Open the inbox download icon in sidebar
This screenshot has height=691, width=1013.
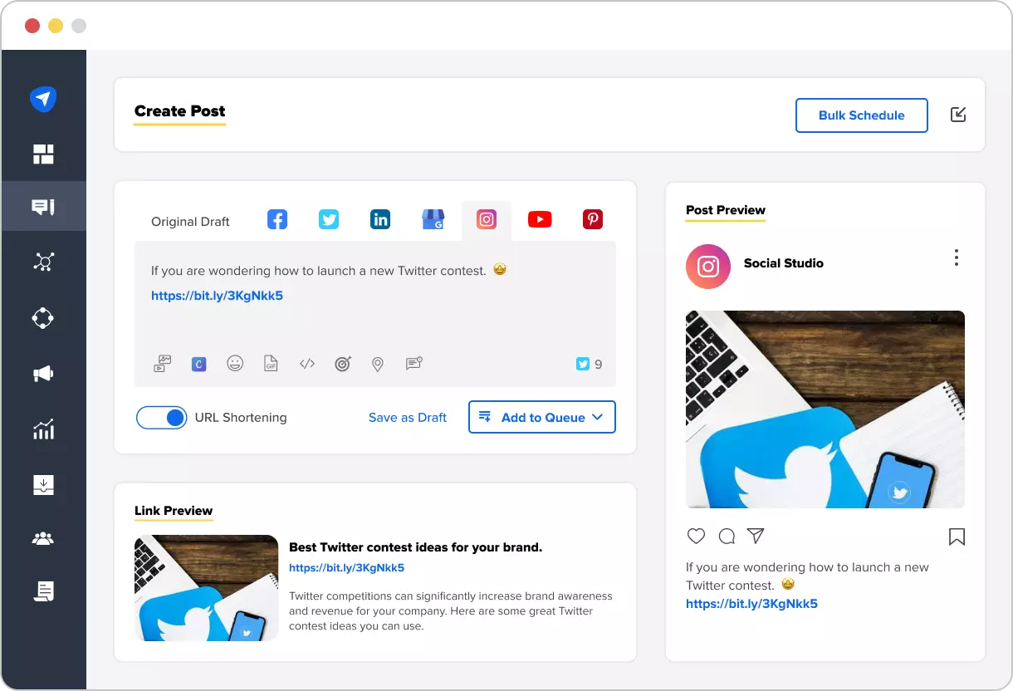click(43, 484)
